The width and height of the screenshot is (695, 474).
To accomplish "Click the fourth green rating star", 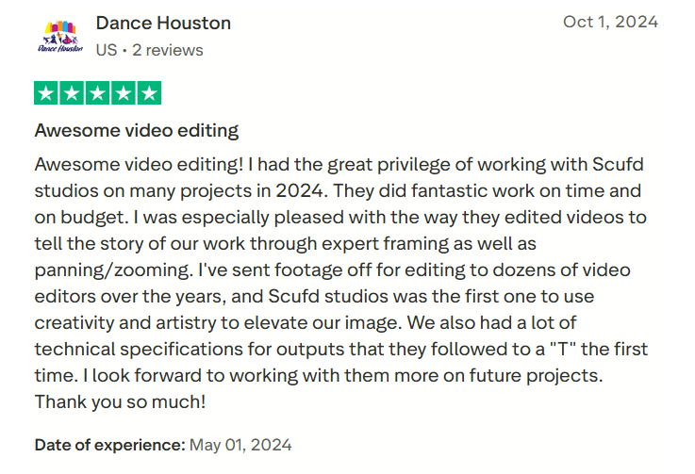I will coord(124,93).
